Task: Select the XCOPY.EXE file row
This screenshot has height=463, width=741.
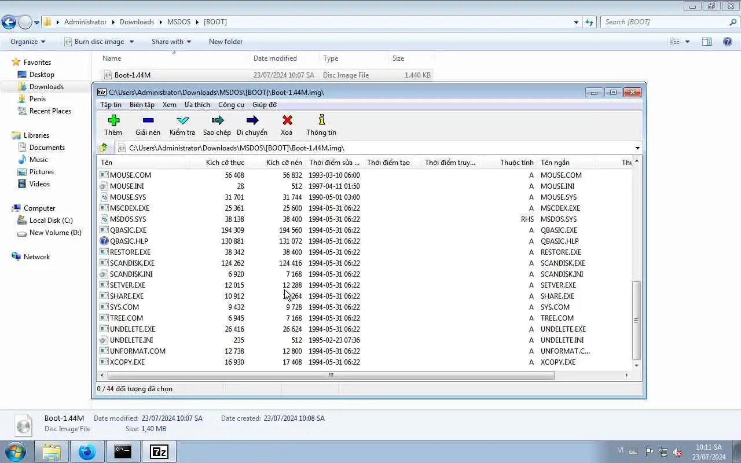Action: (365, 362)
